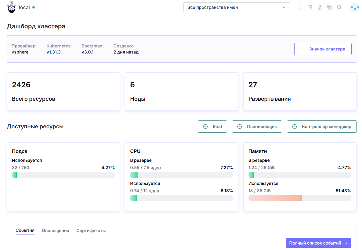The image size is (362, 250).
Task: Click the sailor logo icon next to local
Action: click(12, 7)
